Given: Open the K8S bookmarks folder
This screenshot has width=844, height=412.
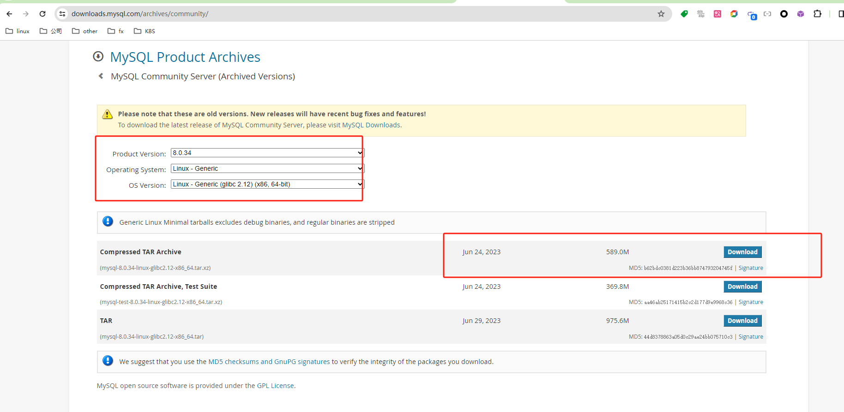Looking at the screenshot, I should [x=145, y=31].
